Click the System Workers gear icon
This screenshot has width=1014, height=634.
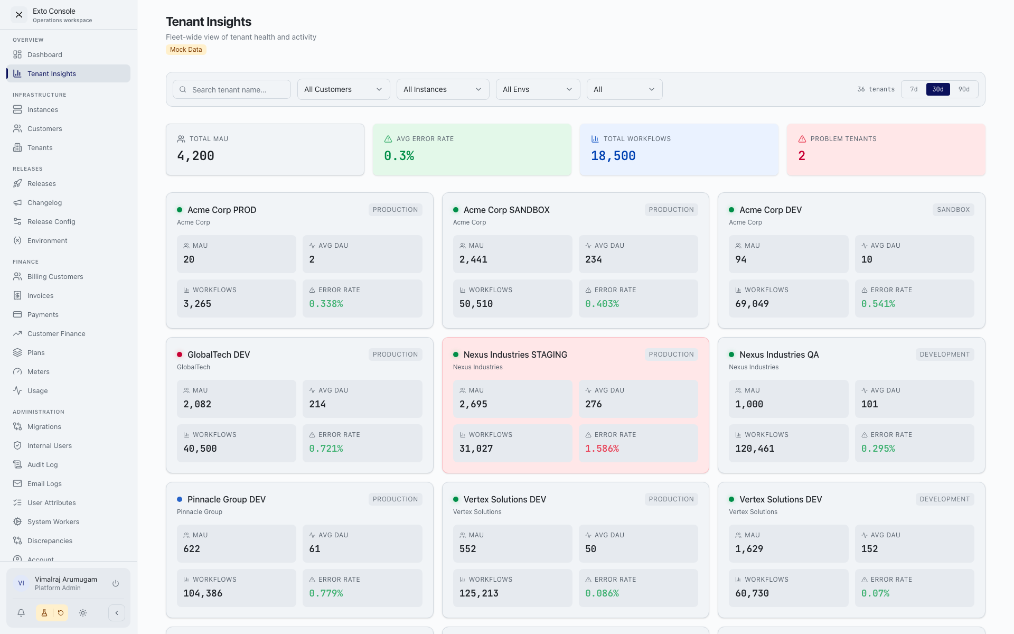[17, 521]
